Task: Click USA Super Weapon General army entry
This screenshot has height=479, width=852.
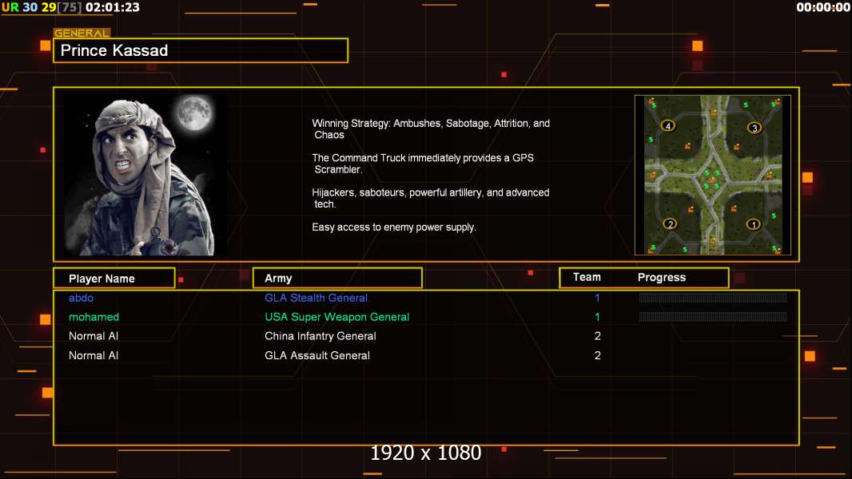Action: pos(337,317)
